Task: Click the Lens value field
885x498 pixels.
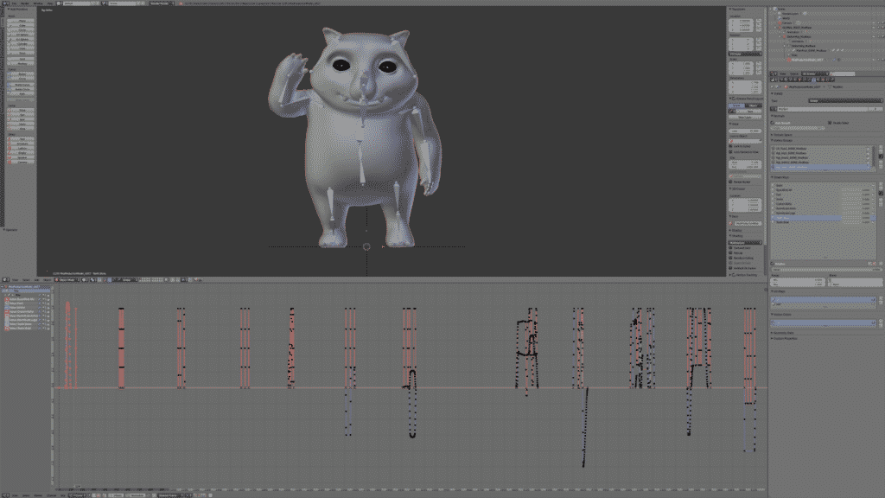Action: coord(745,131)
